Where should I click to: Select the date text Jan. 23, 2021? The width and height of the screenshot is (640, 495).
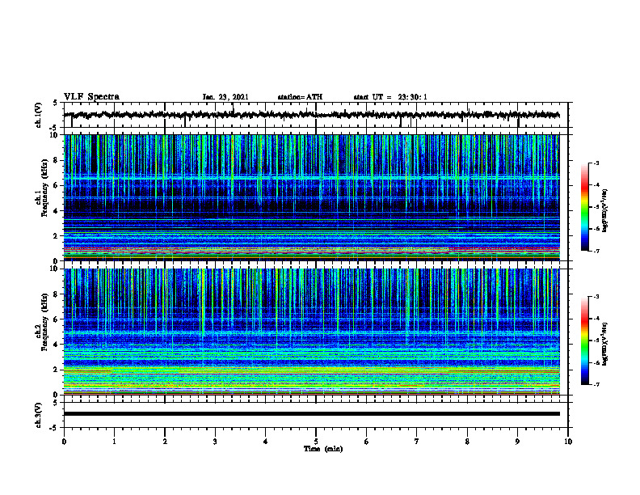click(x=225, y=97)
